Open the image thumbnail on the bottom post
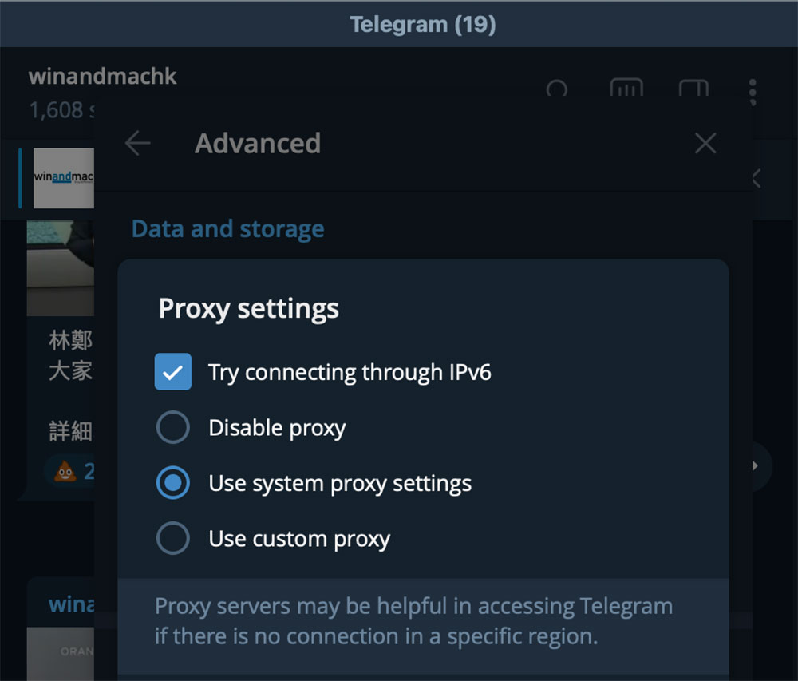798x681 pixels. click(60, 653)
